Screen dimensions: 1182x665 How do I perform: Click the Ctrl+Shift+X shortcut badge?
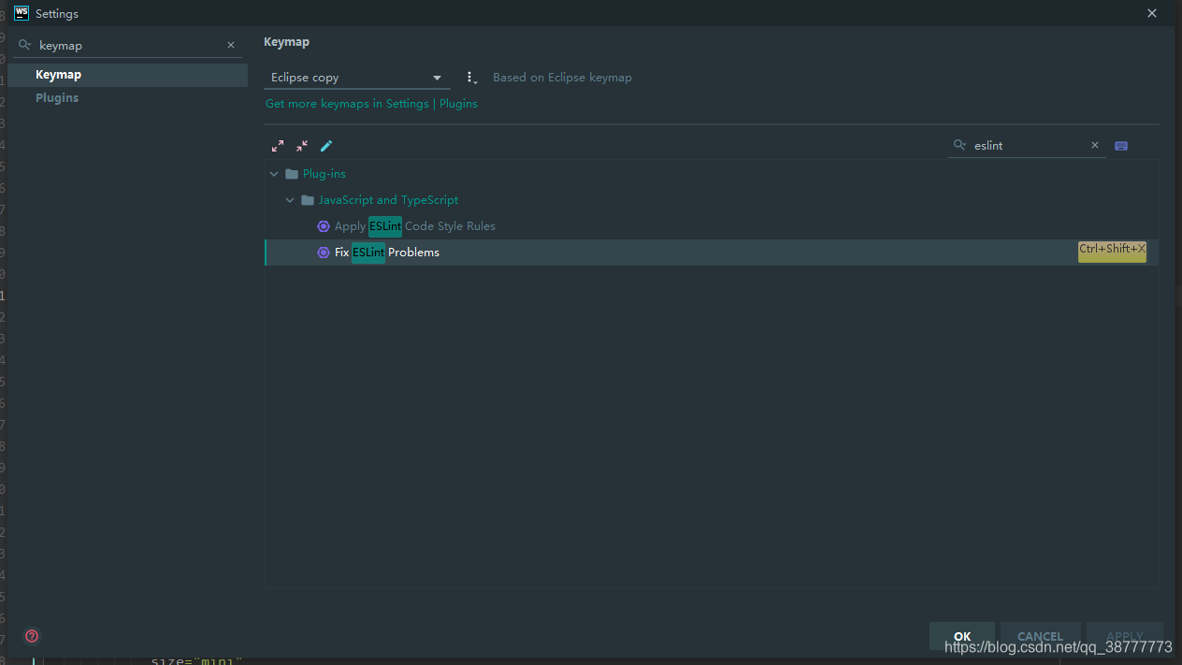[x=1112, y=251]
